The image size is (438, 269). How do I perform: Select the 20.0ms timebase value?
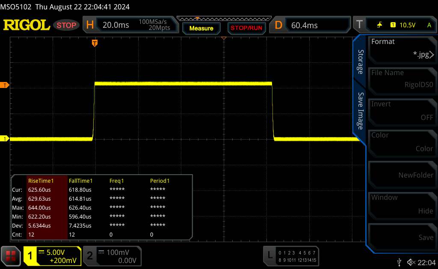click(115, 25)
